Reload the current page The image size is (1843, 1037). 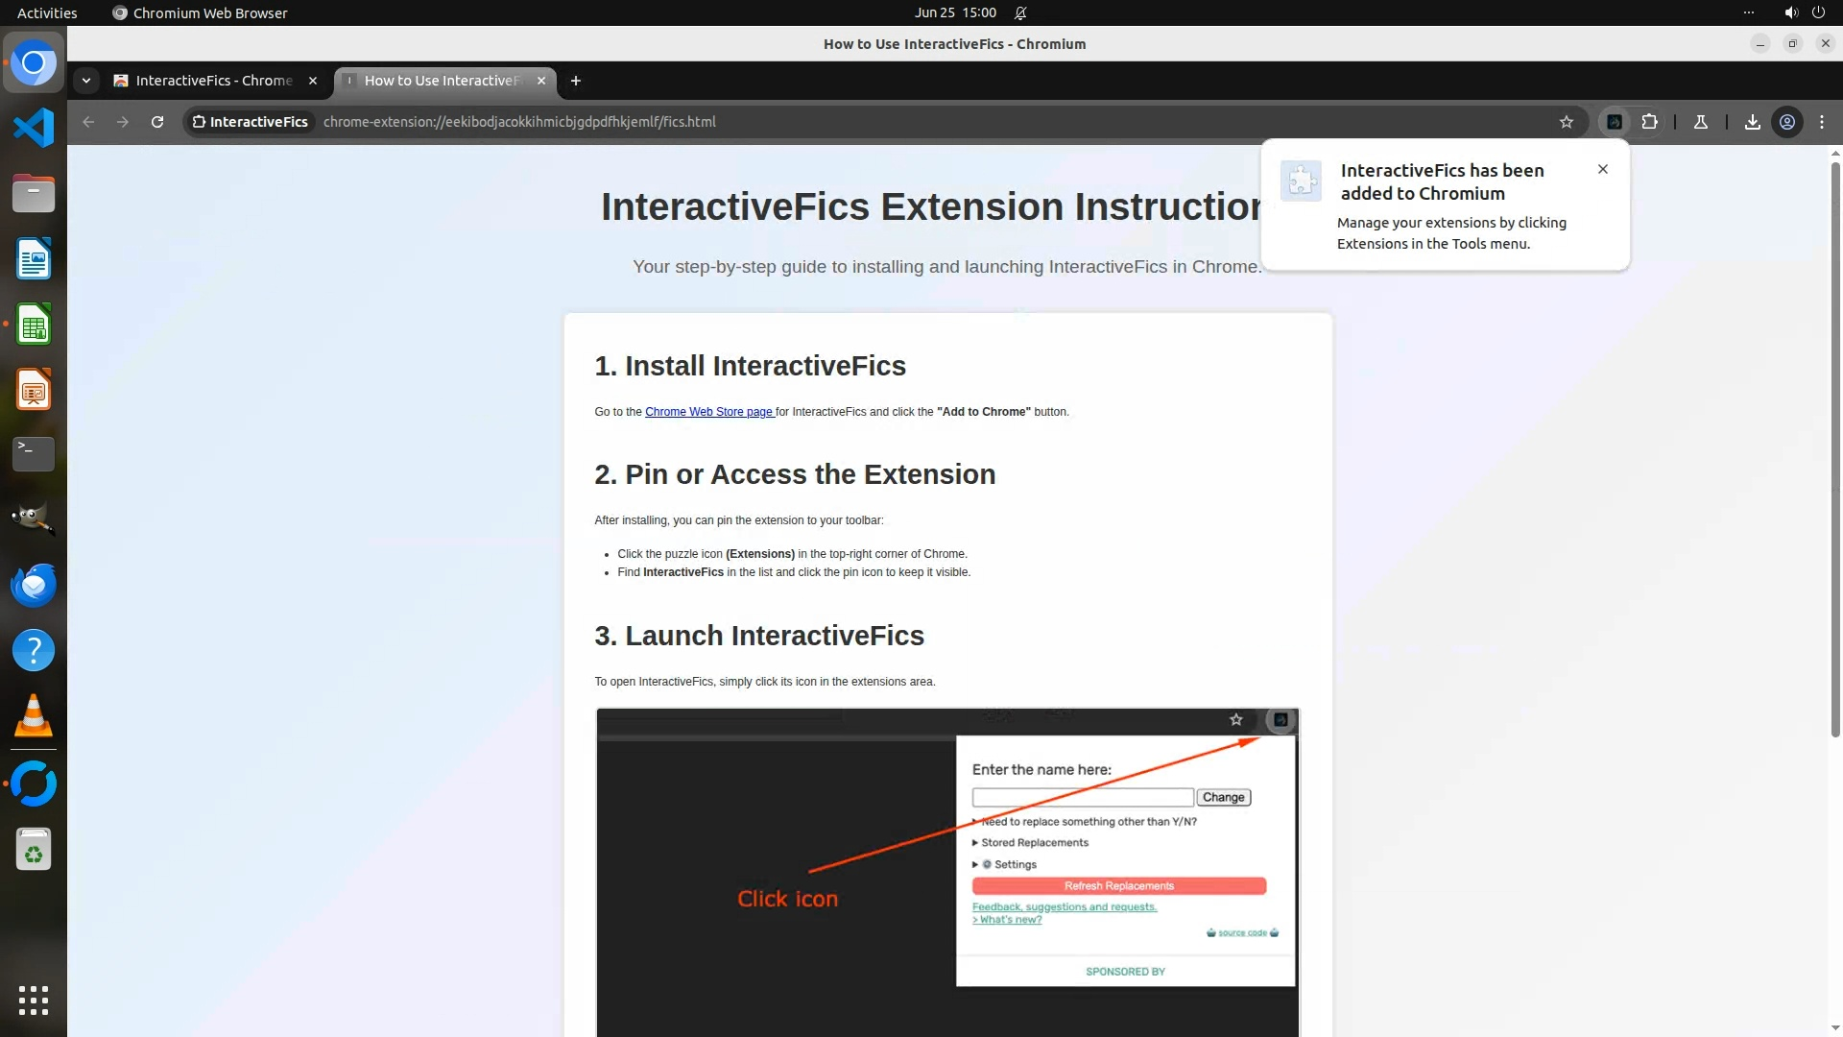157,122
